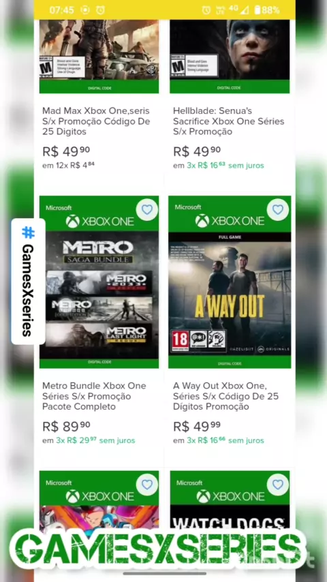Toggle the heart on A Way Out listing

pyautogui.click(x=278, y=210)
